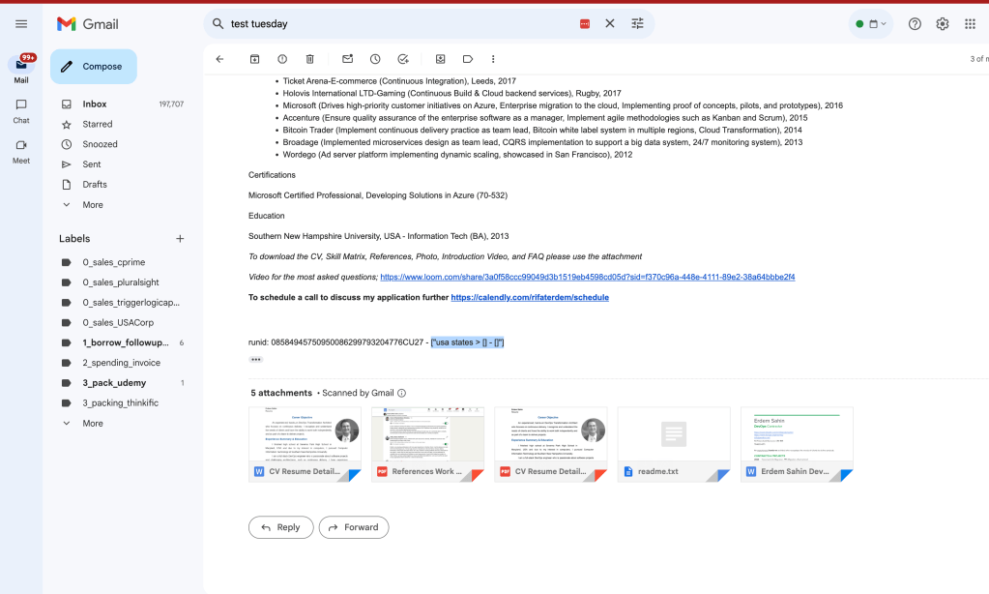Add this email to Tasks
Image resolution: width=989 pixels, height=594 pixels.
click(403, 59)
